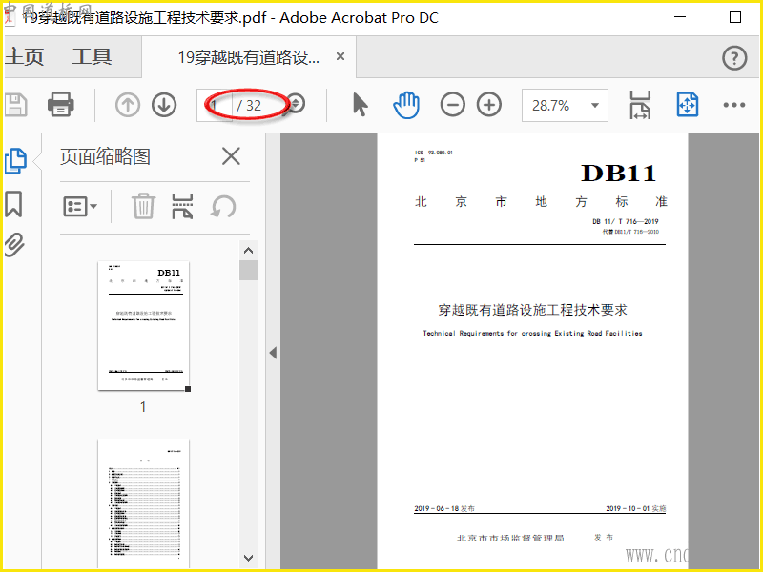Image resolution: width=763 pixels, height=572 pixels.
Task: Select the 19穿越既有道路设... document tab
Action: [248, 57]
